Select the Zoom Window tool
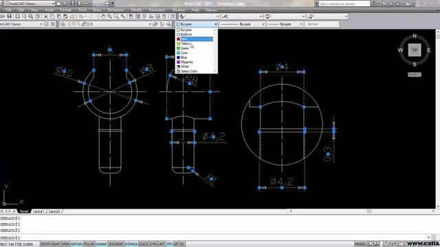440x247 pixels. (x=116, y=16)
